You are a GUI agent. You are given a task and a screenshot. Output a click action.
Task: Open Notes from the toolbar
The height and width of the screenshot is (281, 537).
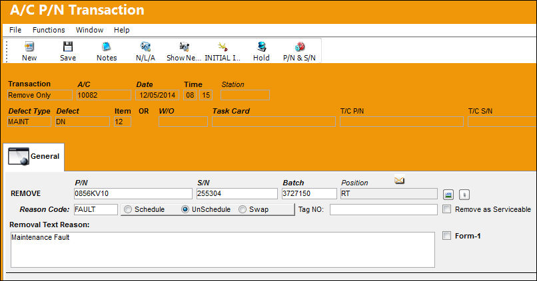coord(107,47)
